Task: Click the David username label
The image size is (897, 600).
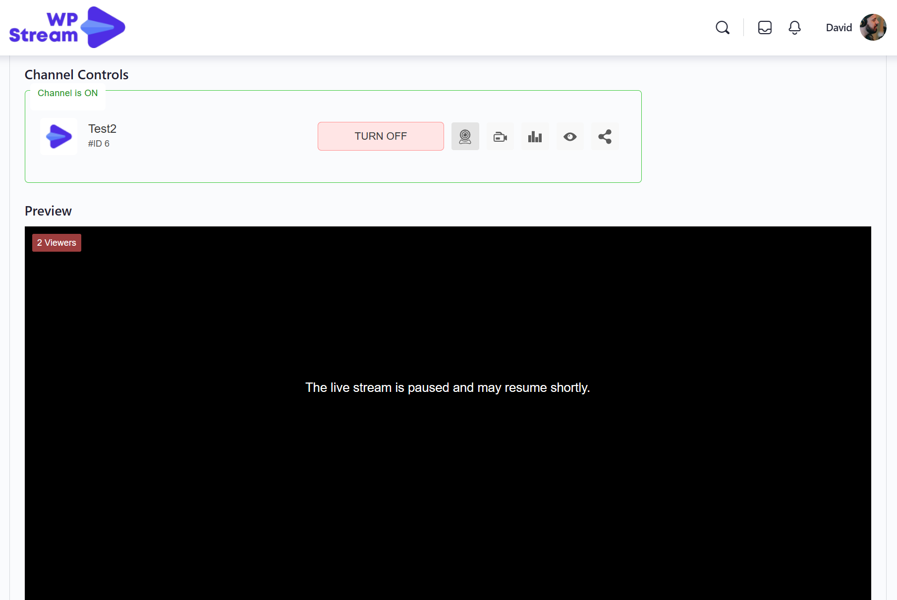Action: (x=839, y=28)
